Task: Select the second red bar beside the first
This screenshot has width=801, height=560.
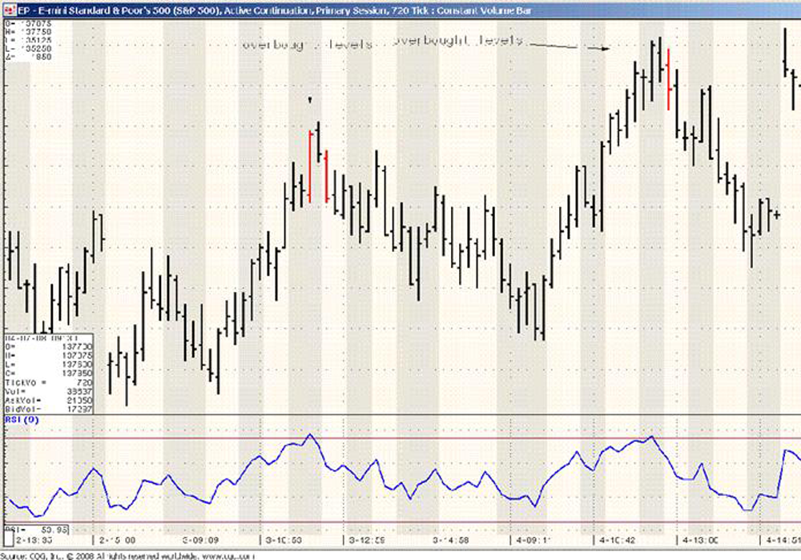Action: (326, 176)
